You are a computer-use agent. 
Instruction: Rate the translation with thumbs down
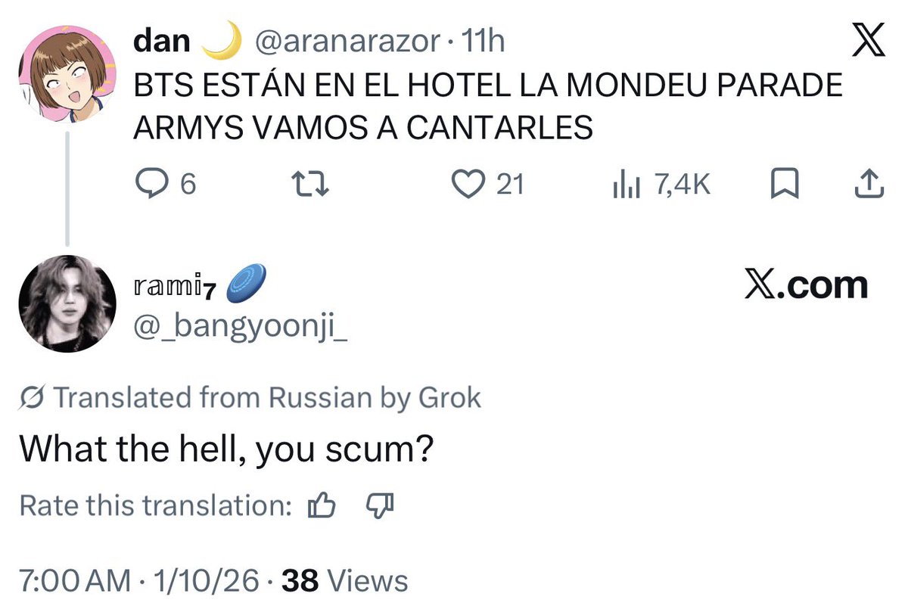[379, 505]
